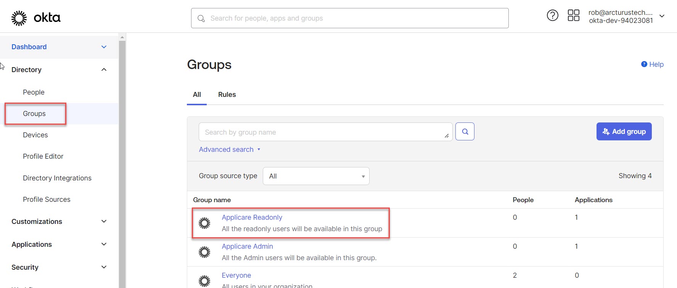Expand the Advanced search options
Viewport: 677px width, 288px height.
pyautogui.click(x=229, y=150)
